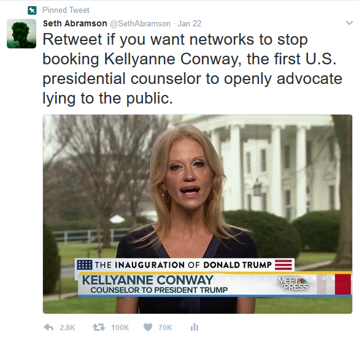Click the Meet the Press logo in image
This screenshot has width=359, height=337.
tap(293, 284)
